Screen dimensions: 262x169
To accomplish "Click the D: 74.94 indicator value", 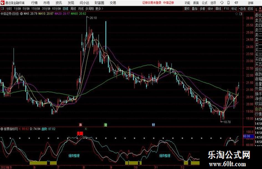I will click(x=35, y=129).
